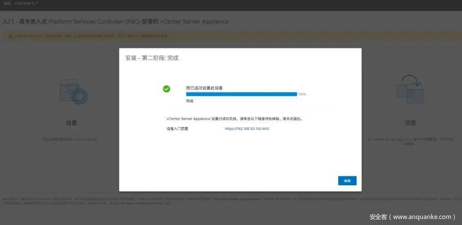Click the green success checkmark icon
This screenshot has width=462, height=225.
pos(166,89)
